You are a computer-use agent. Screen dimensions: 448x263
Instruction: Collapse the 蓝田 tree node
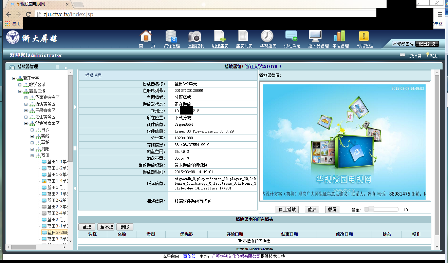32,156
